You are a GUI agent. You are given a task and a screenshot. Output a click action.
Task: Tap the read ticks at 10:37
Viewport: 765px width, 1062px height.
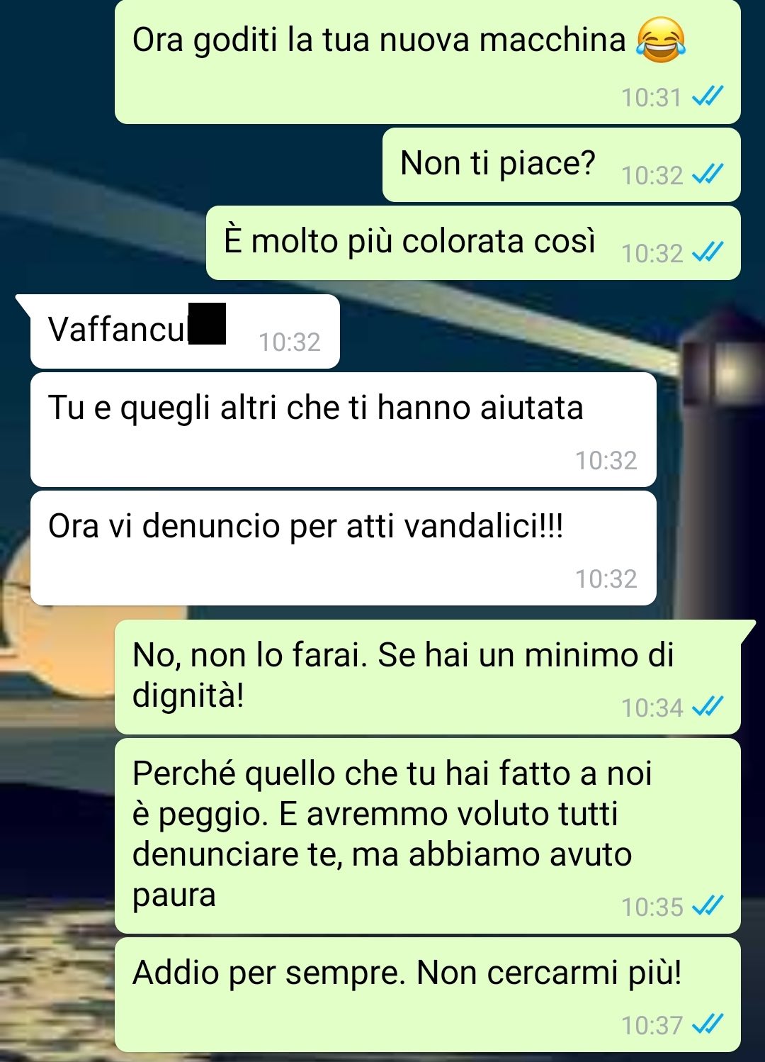[x=707, y=1024]
